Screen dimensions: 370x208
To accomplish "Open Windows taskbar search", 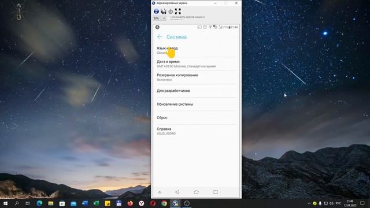I will pyautogui.click(x=17, y=203).
